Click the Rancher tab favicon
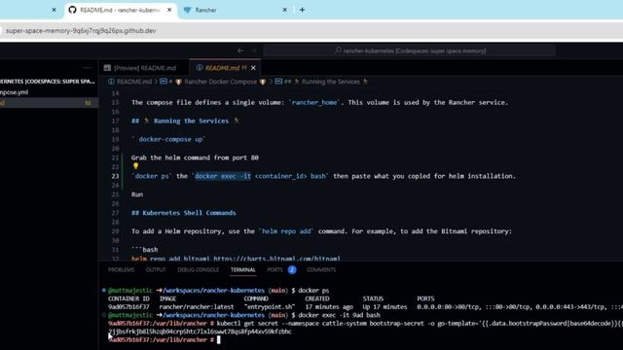The height and width of the screenshot is (350, 623). click(187, 10)
